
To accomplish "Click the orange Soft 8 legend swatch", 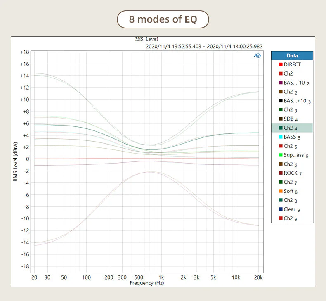I will (x=281, y=191).
